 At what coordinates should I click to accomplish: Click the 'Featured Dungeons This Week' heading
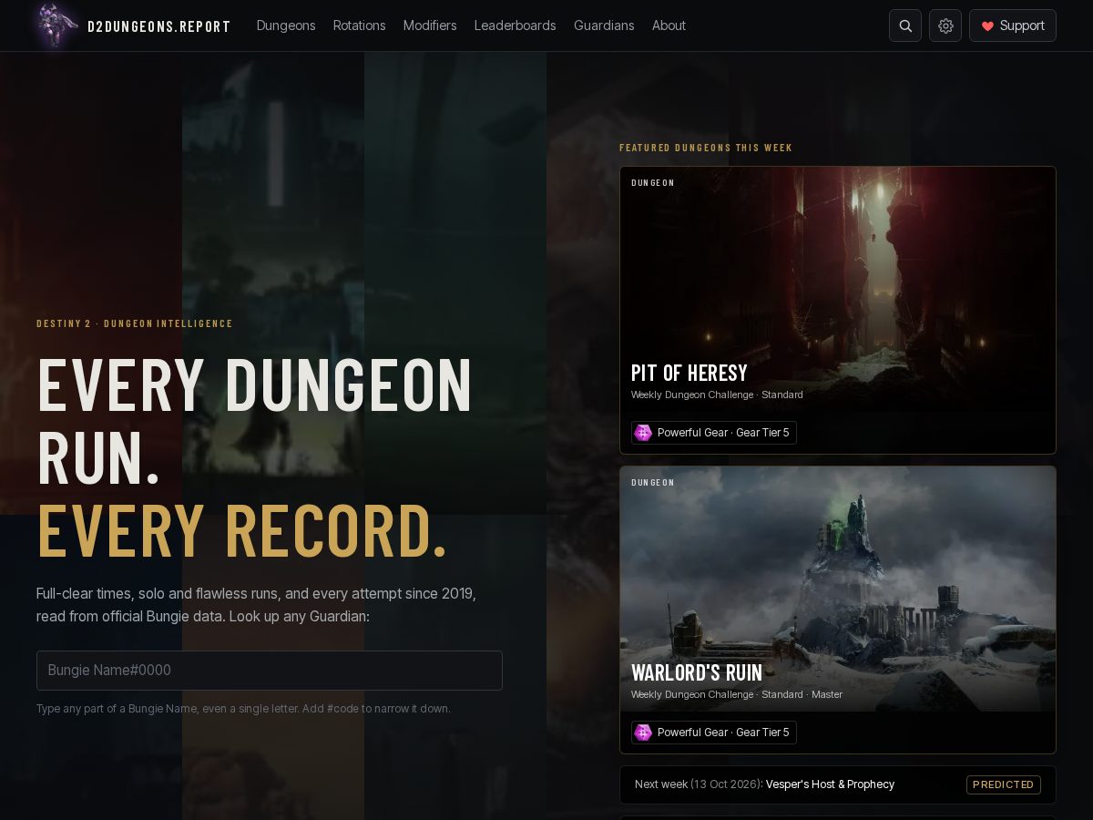706,148
